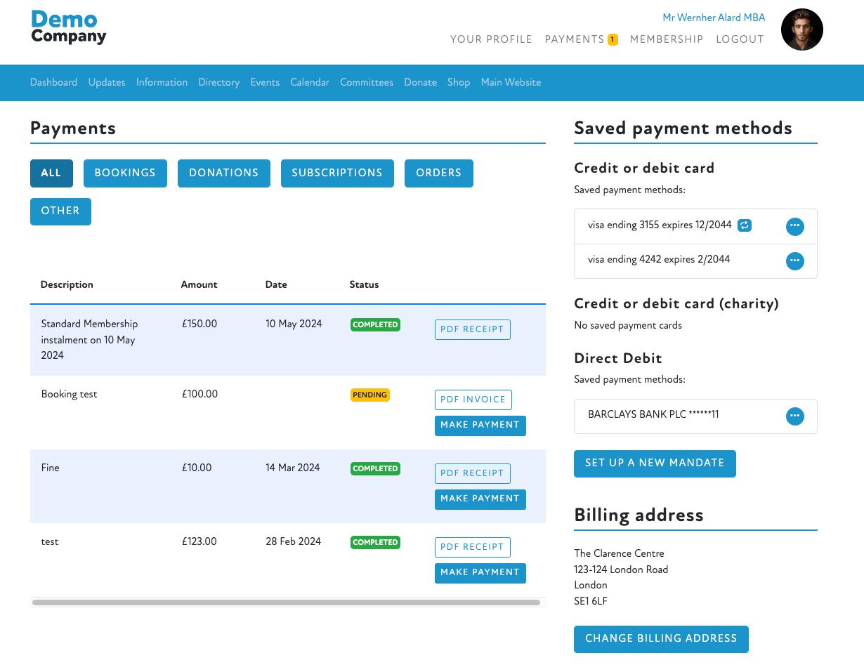
Task: Open options menu for visa ending 3155
Action: (x=794, y=226)
